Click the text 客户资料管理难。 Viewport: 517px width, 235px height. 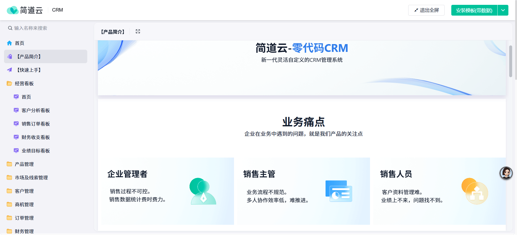pyautogui.click(x=402, y=192)
